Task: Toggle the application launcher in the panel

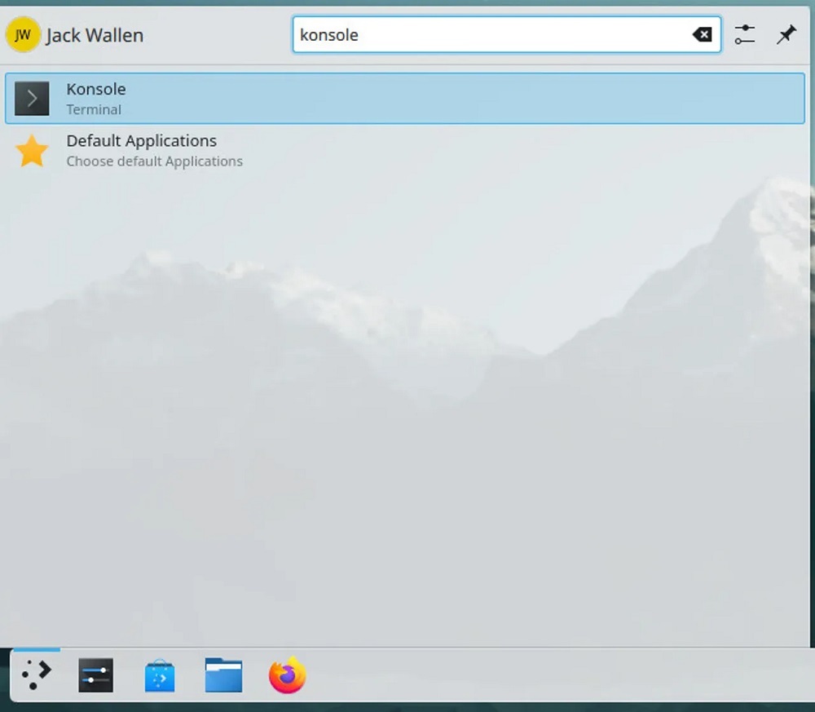Action: click(37, 675)
